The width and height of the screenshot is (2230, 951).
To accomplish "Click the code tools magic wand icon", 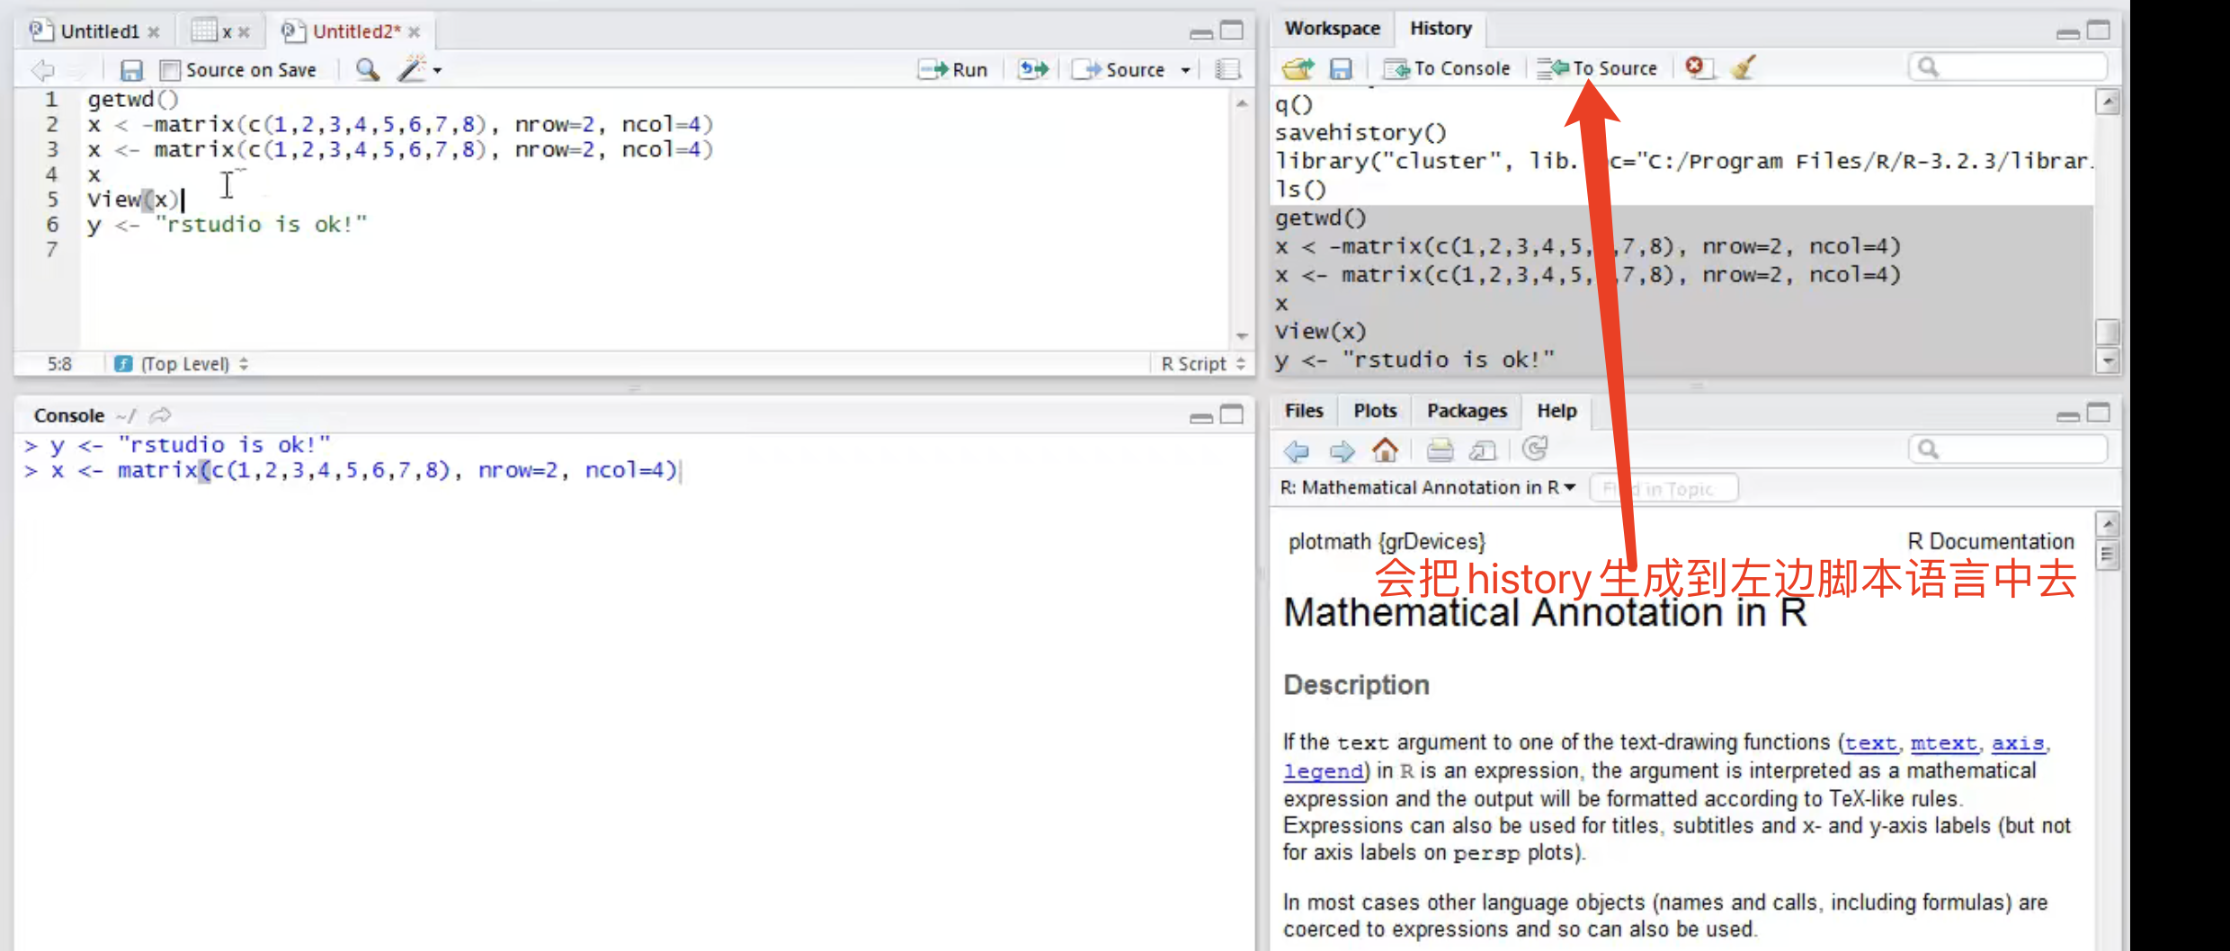I will point(412,69).
